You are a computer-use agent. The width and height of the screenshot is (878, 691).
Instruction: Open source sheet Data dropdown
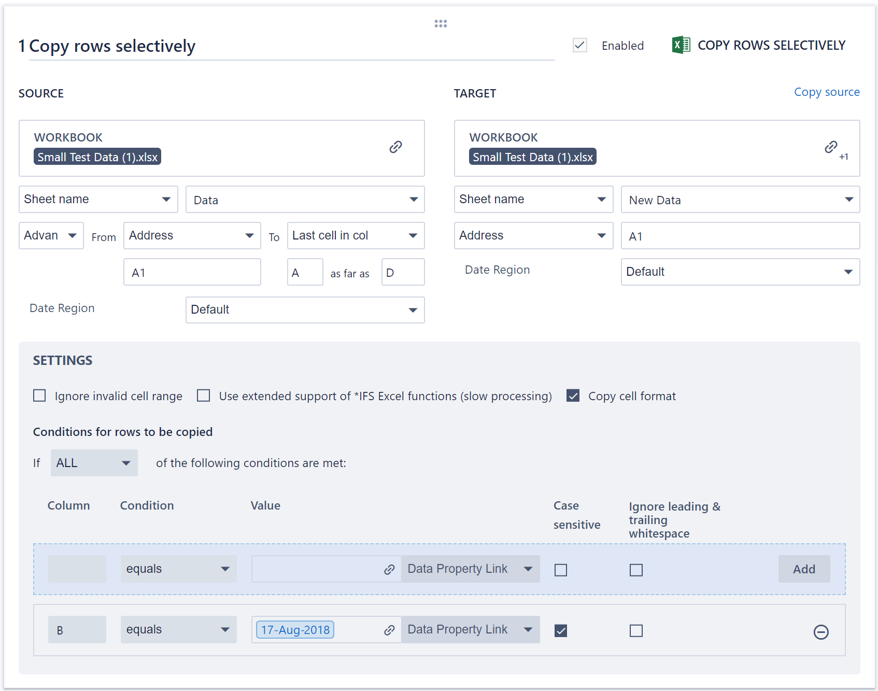point(305,200)
